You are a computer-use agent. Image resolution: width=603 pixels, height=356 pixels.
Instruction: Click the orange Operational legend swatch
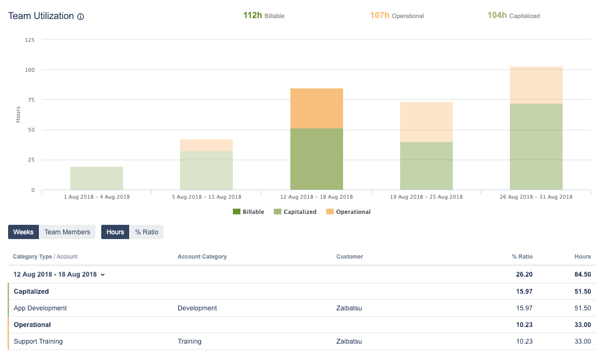click(330, 212)
